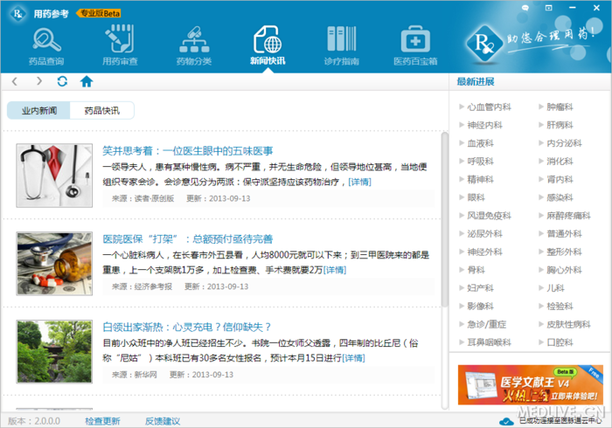Click [详情] of the 白领出家 article
This screenshot has height=428, width=612.
[x=353, y=358]
